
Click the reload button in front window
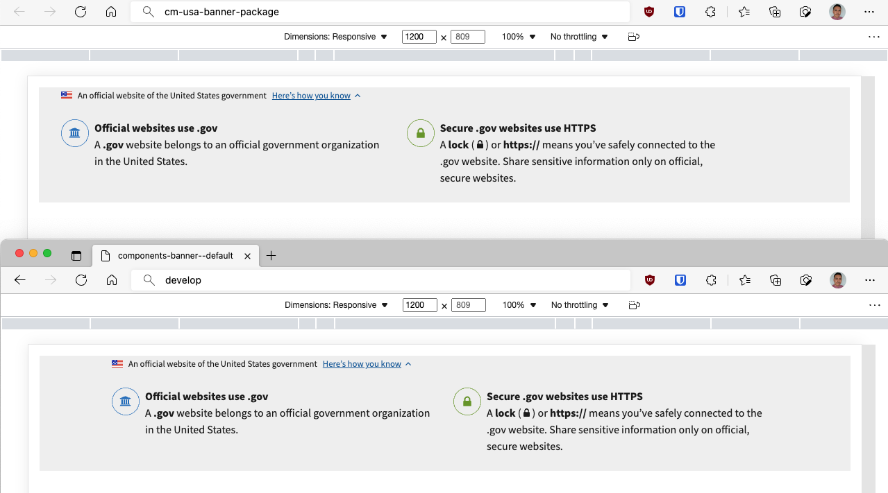coord(81,280)
